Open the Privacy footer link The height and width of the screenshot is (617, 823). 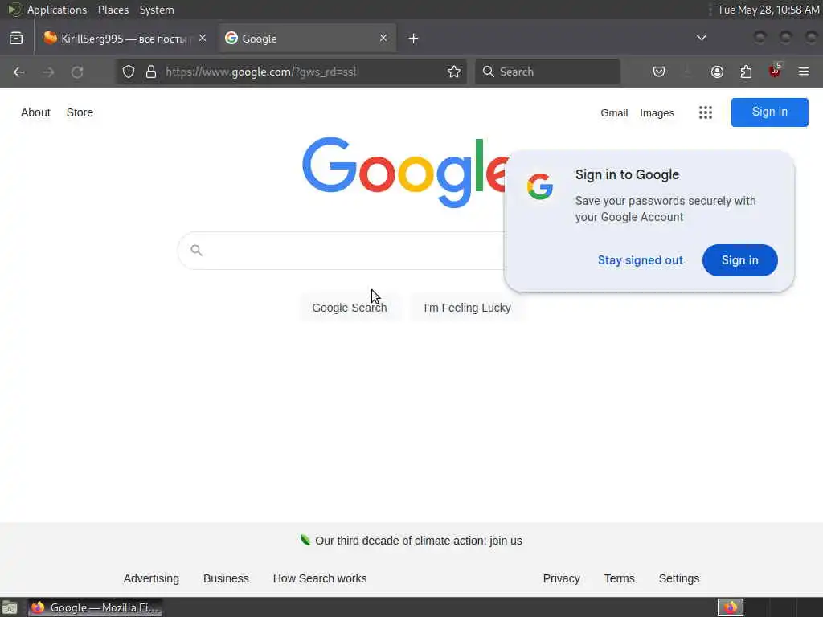coord(561,578)
